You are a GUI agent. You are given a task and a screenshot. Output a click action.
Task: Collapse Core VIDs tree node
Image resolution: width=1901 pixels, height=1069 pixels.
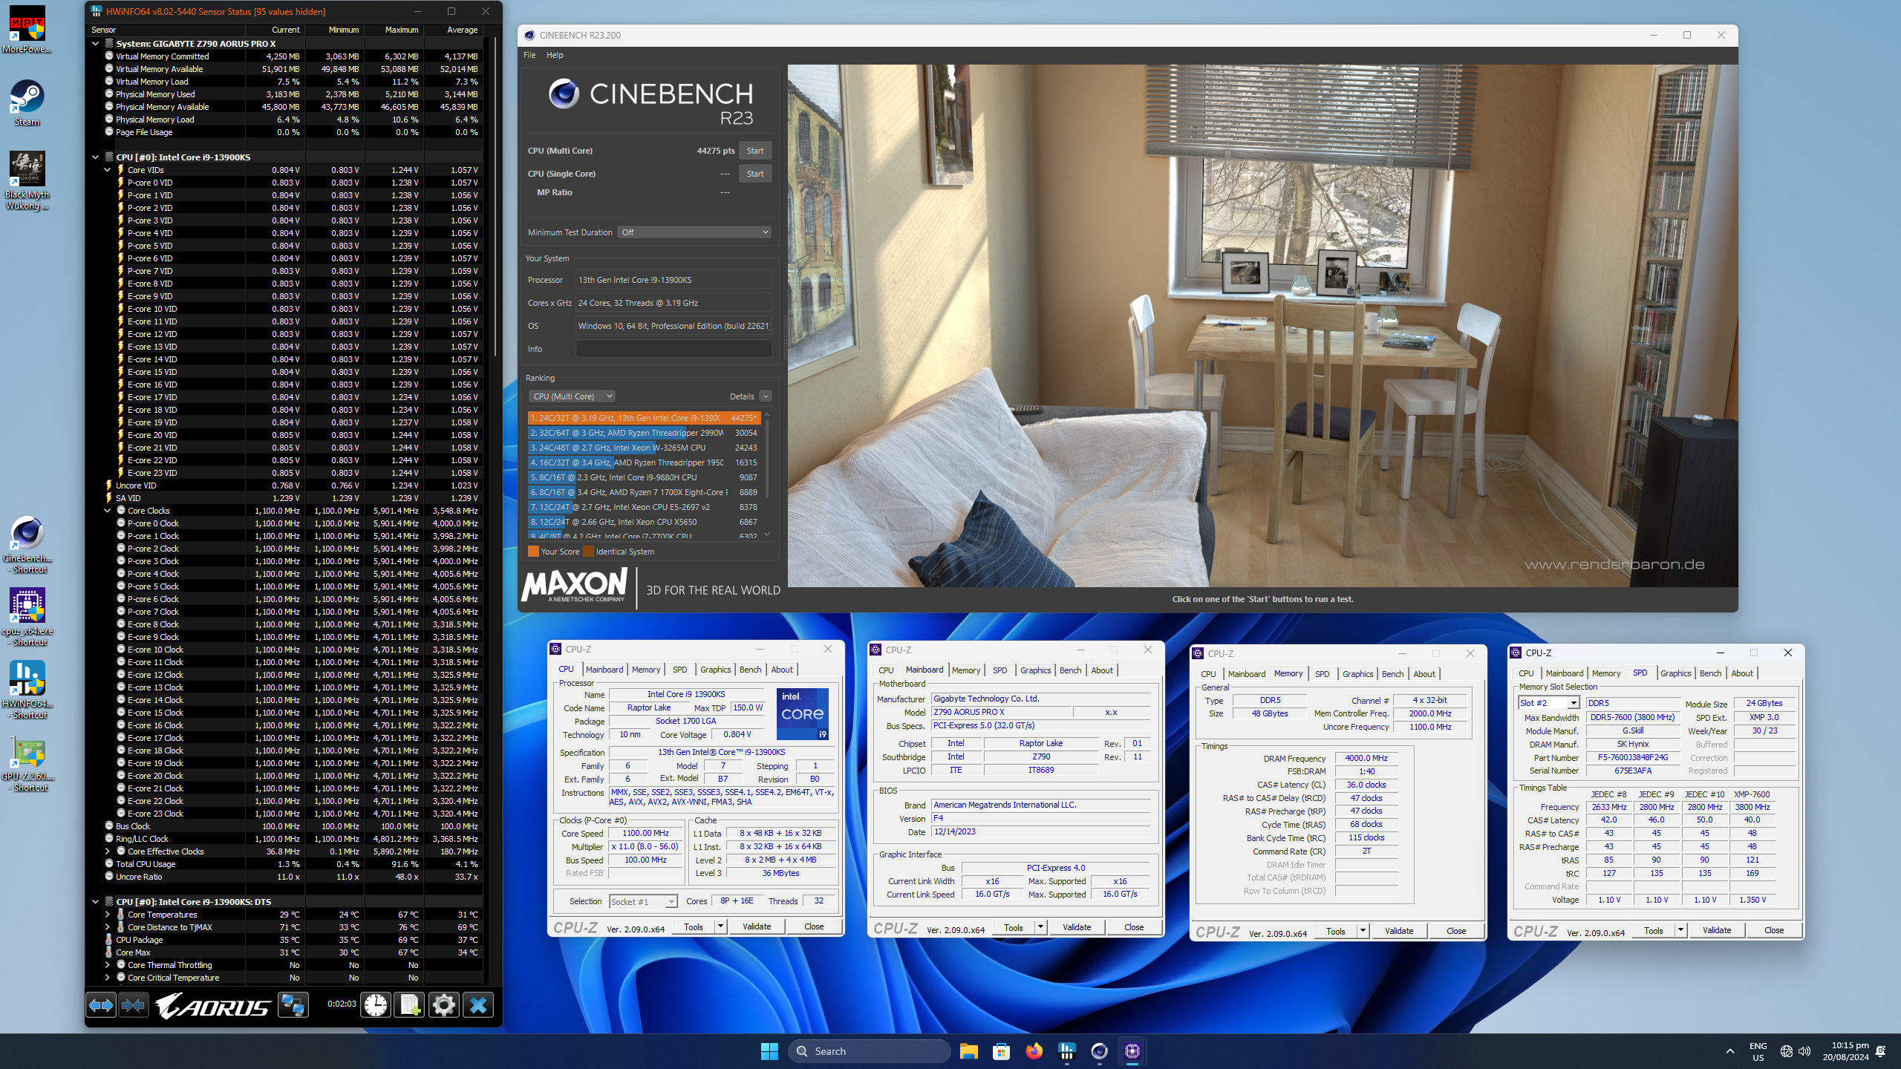click(x=107, y=170)
